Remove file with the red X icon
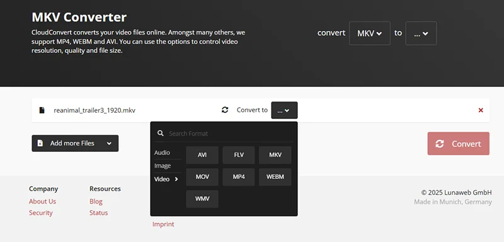Viewport: 504px width, 242px height. (481, 110)
